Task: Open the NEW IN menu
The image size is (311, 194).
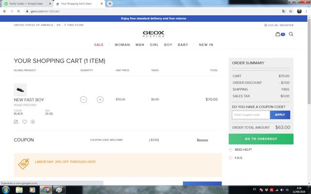Action: [206, 45]
